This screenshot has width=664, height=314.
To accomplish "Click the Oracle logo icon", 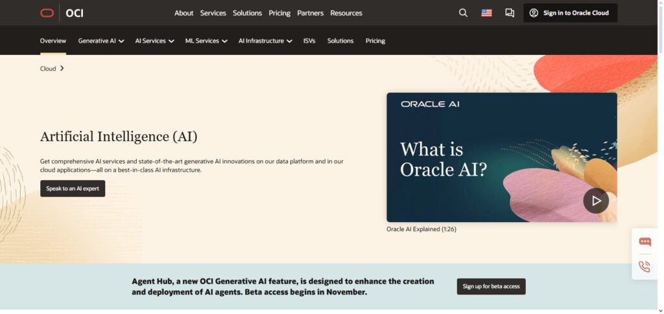I will click(47, 13).
